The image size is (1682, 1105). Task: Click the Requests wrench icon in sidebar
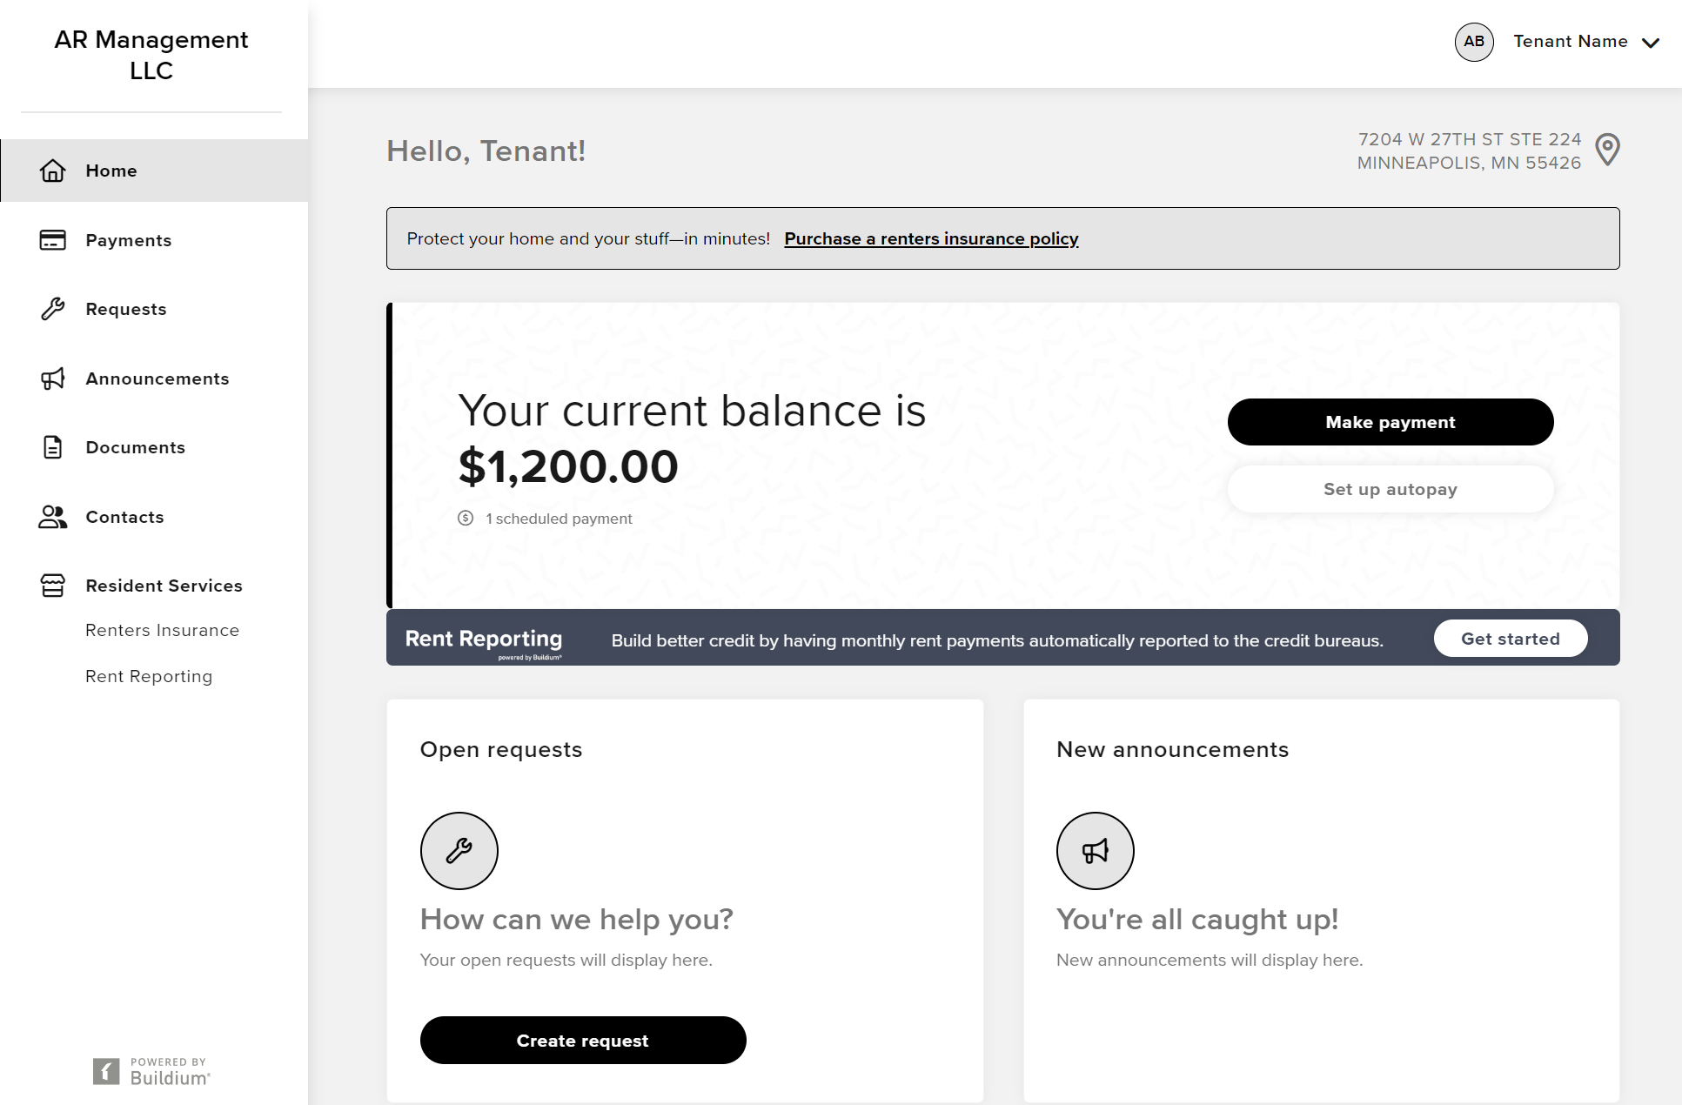click(53, 309)
